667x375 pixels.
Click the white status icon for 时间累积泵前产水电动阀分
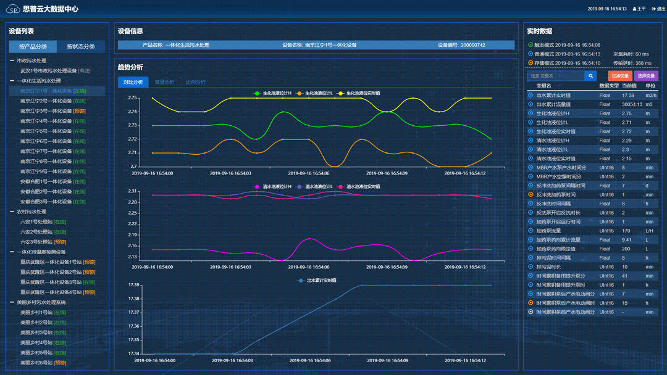pyautogui.click(x=531, y=312)
